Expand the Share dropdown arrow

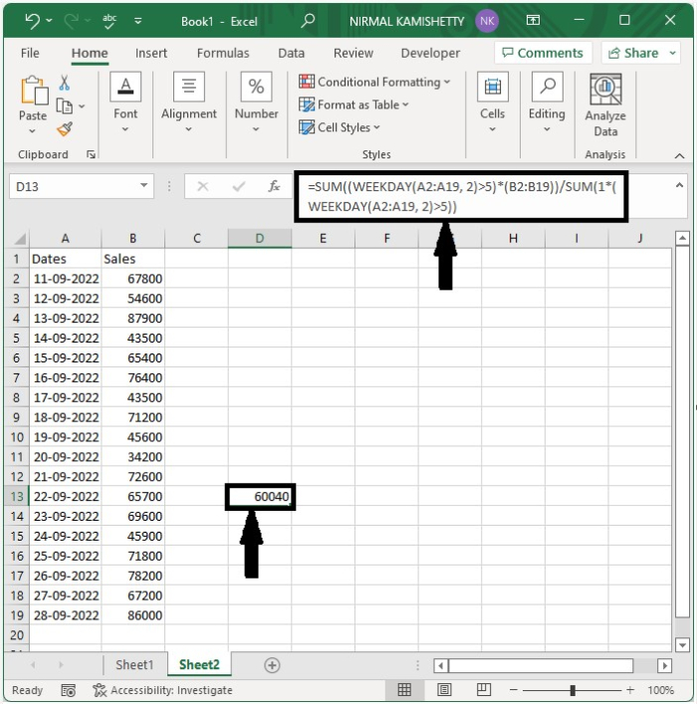click(673, 53)
